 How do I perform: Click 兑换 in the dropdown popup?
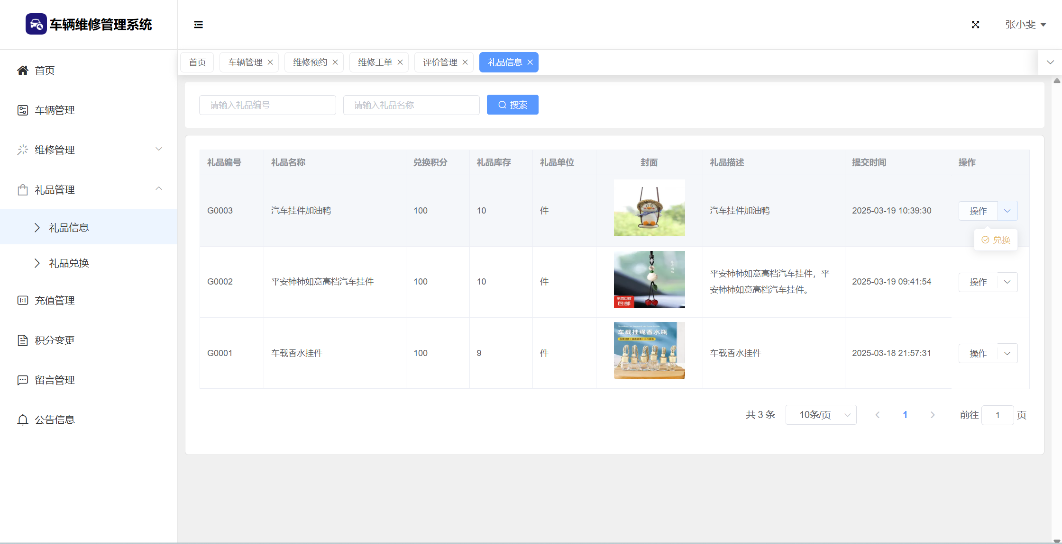pos(996,240)
